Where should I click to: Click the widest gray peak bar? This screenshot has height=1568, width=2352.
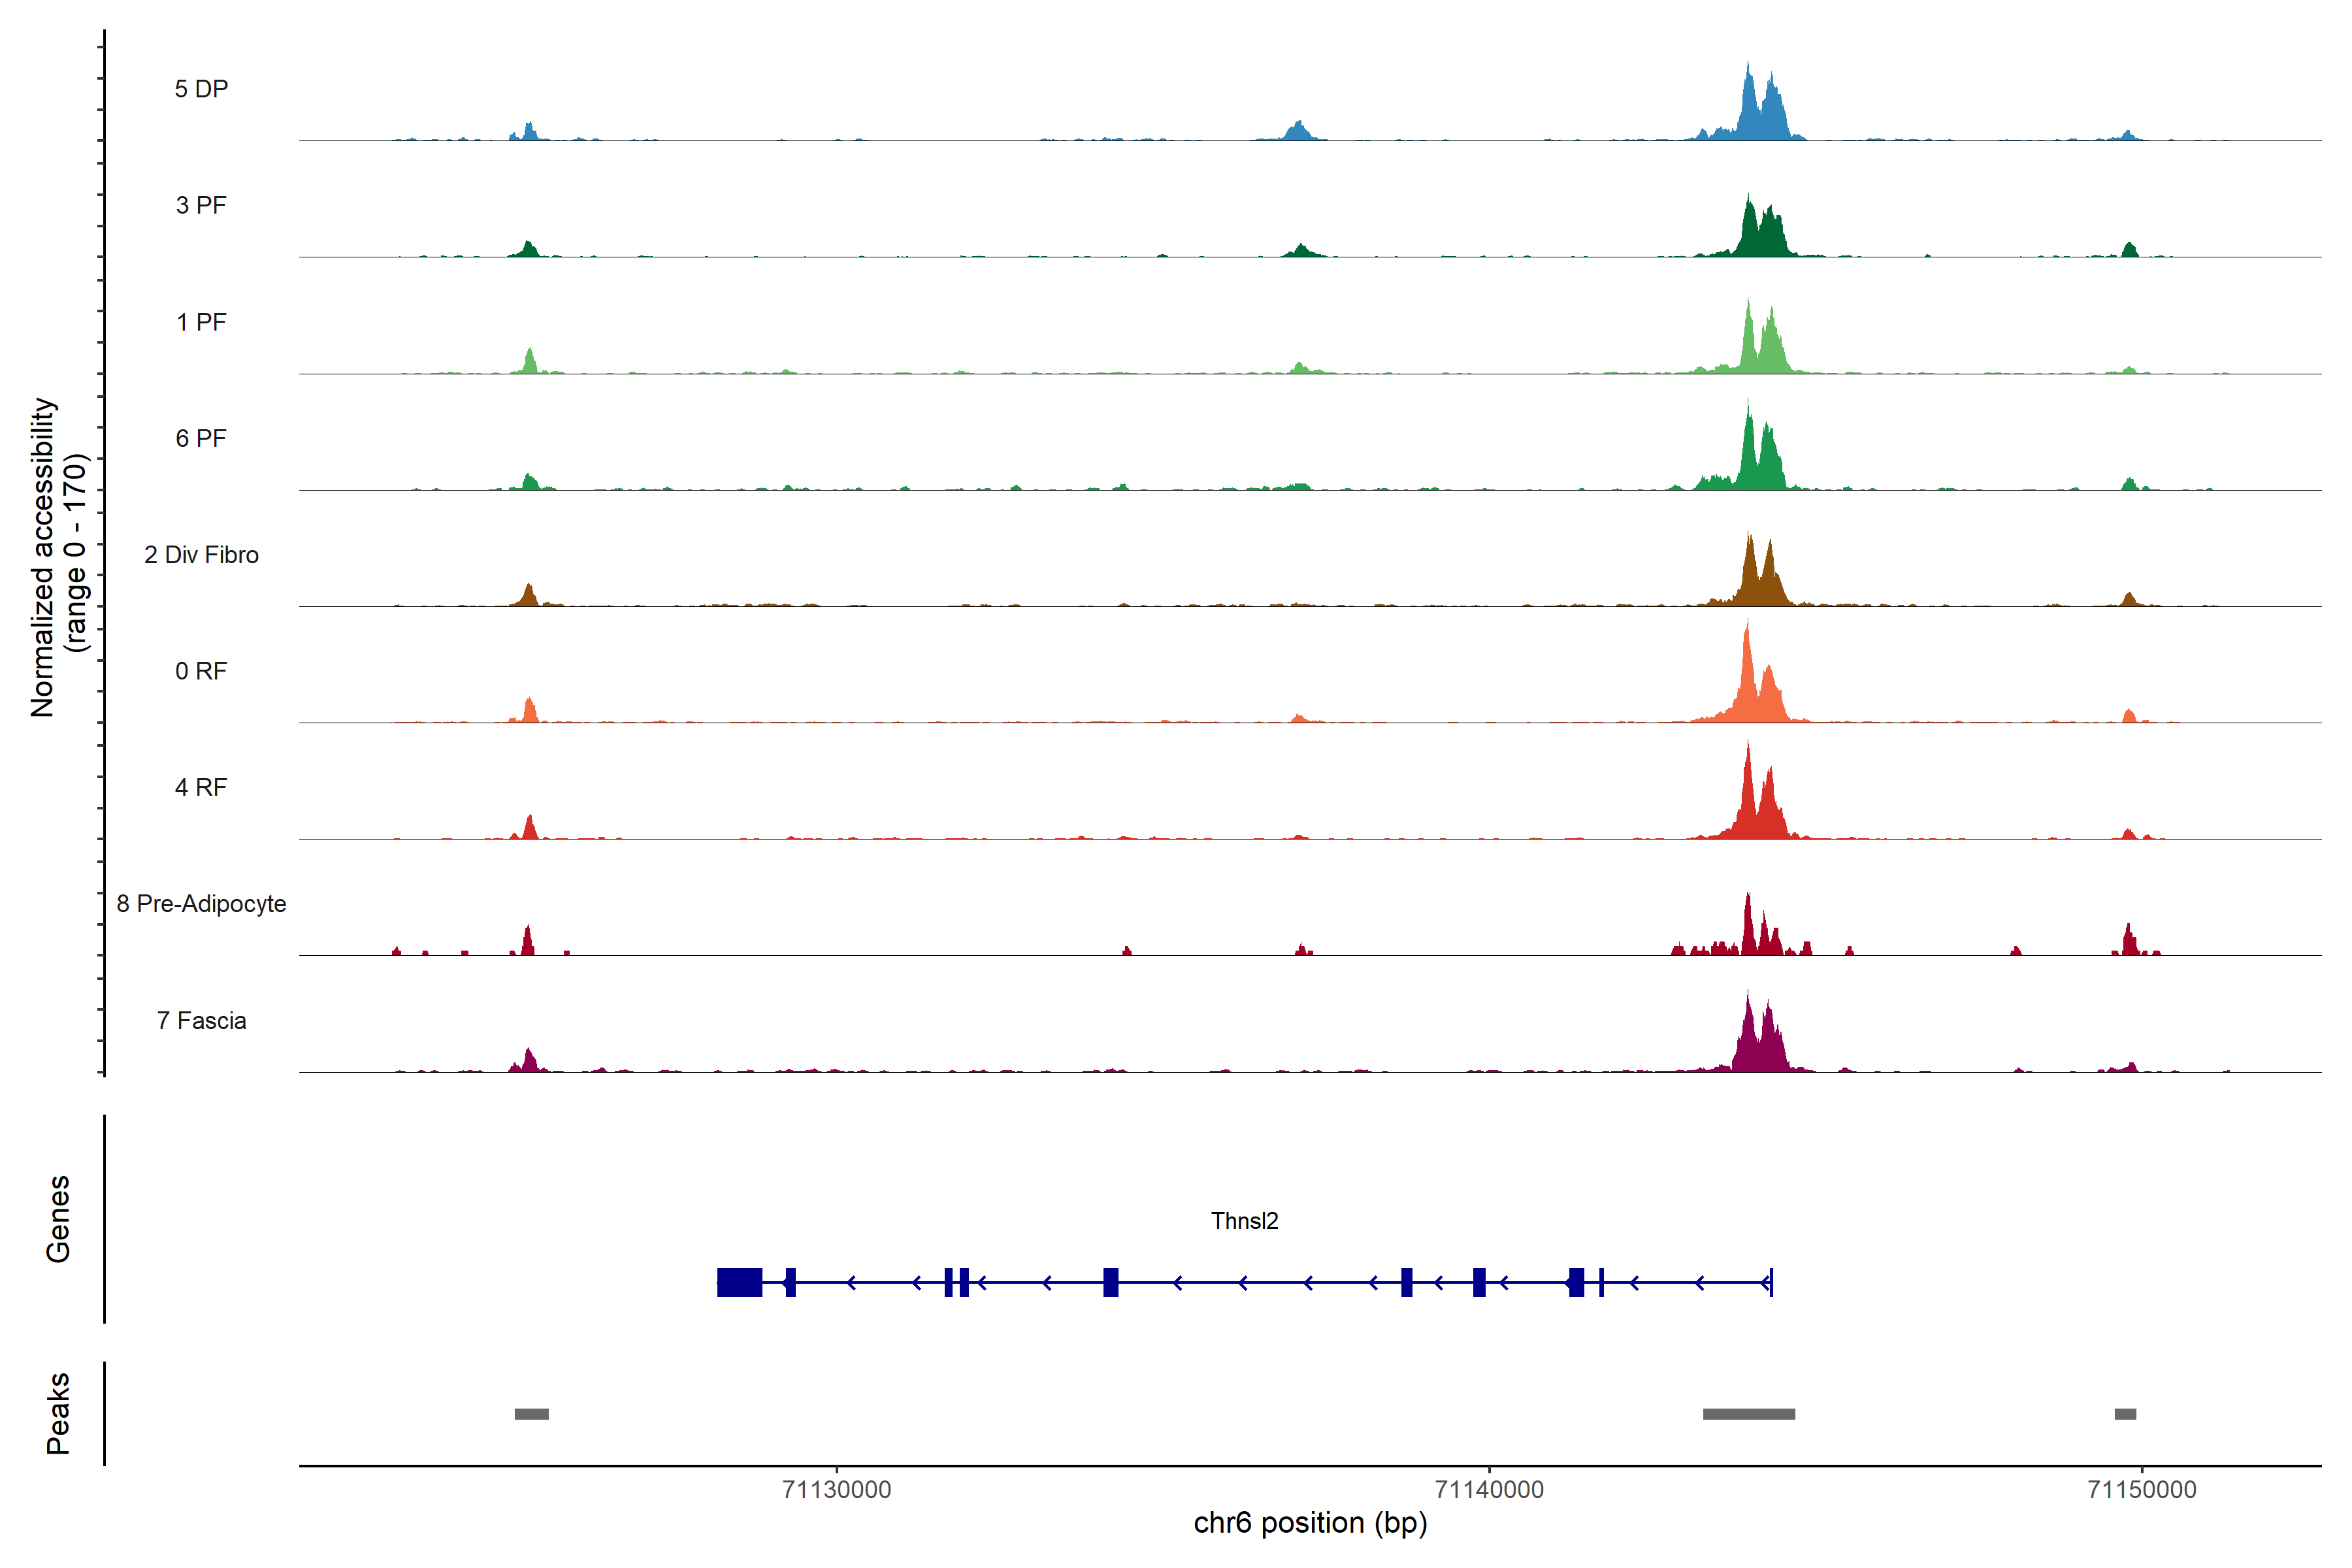tap(1748, 1414)
